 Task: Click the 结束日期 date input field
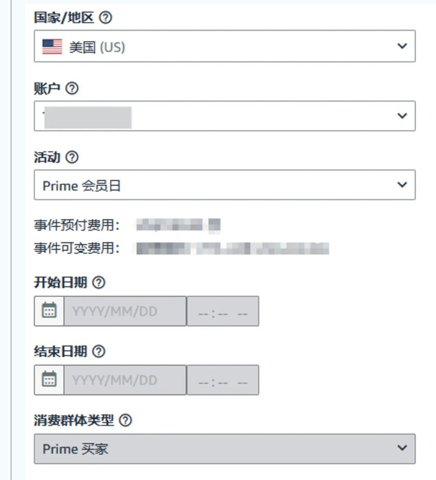[x=125, y=380]
